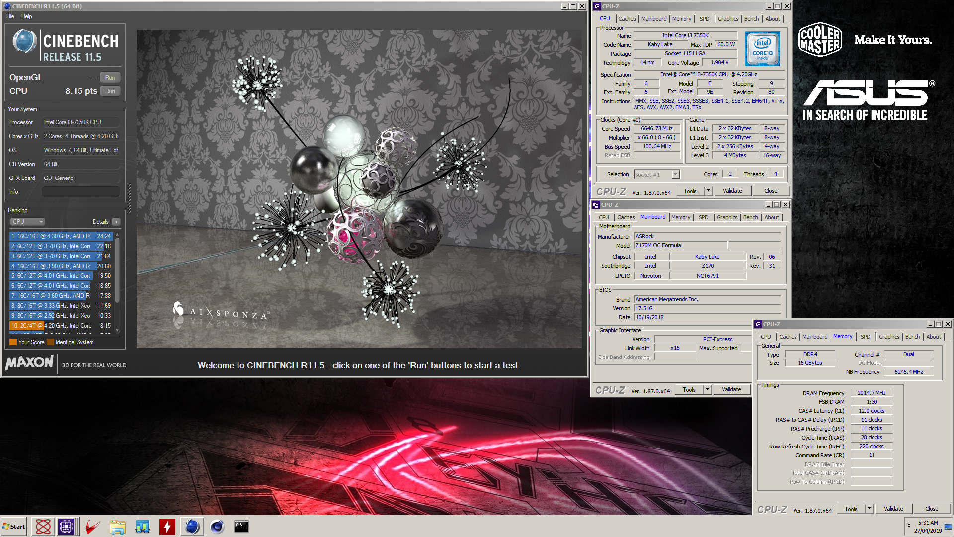The height and width of the screenshot is (537, 954).
Task: Open SPD tab in Mainboard CPU-Z window
Action: click(x=703, y=217)
